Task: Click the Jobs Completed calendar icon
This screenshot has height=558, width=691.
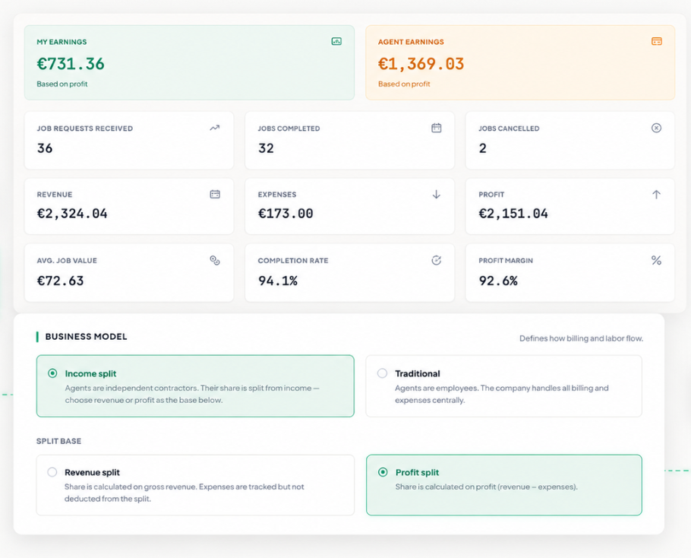Action: point(437,128)
